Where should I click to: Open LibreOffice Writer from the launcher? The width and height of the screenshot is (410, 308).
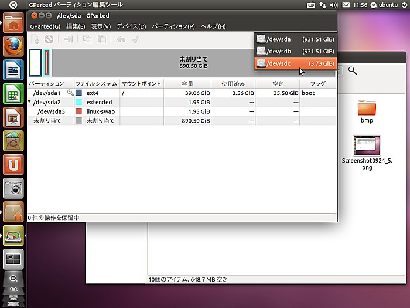13,70
